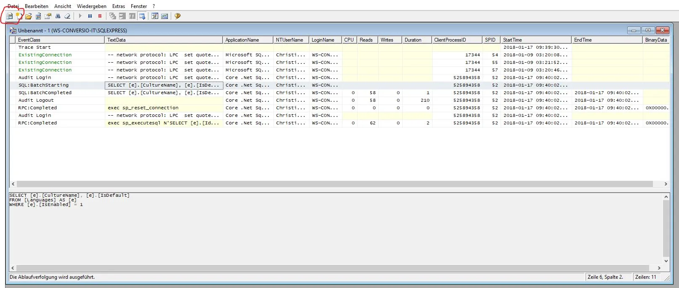Open the Bearbeiten menu
679x288 pixels.
pos(37,6)
